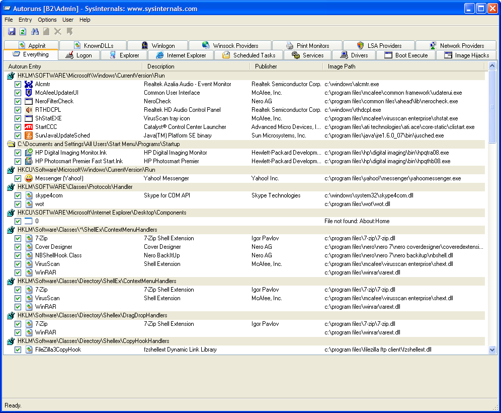
Task: Click the Save toolbar icon
Action: [12, 31]
